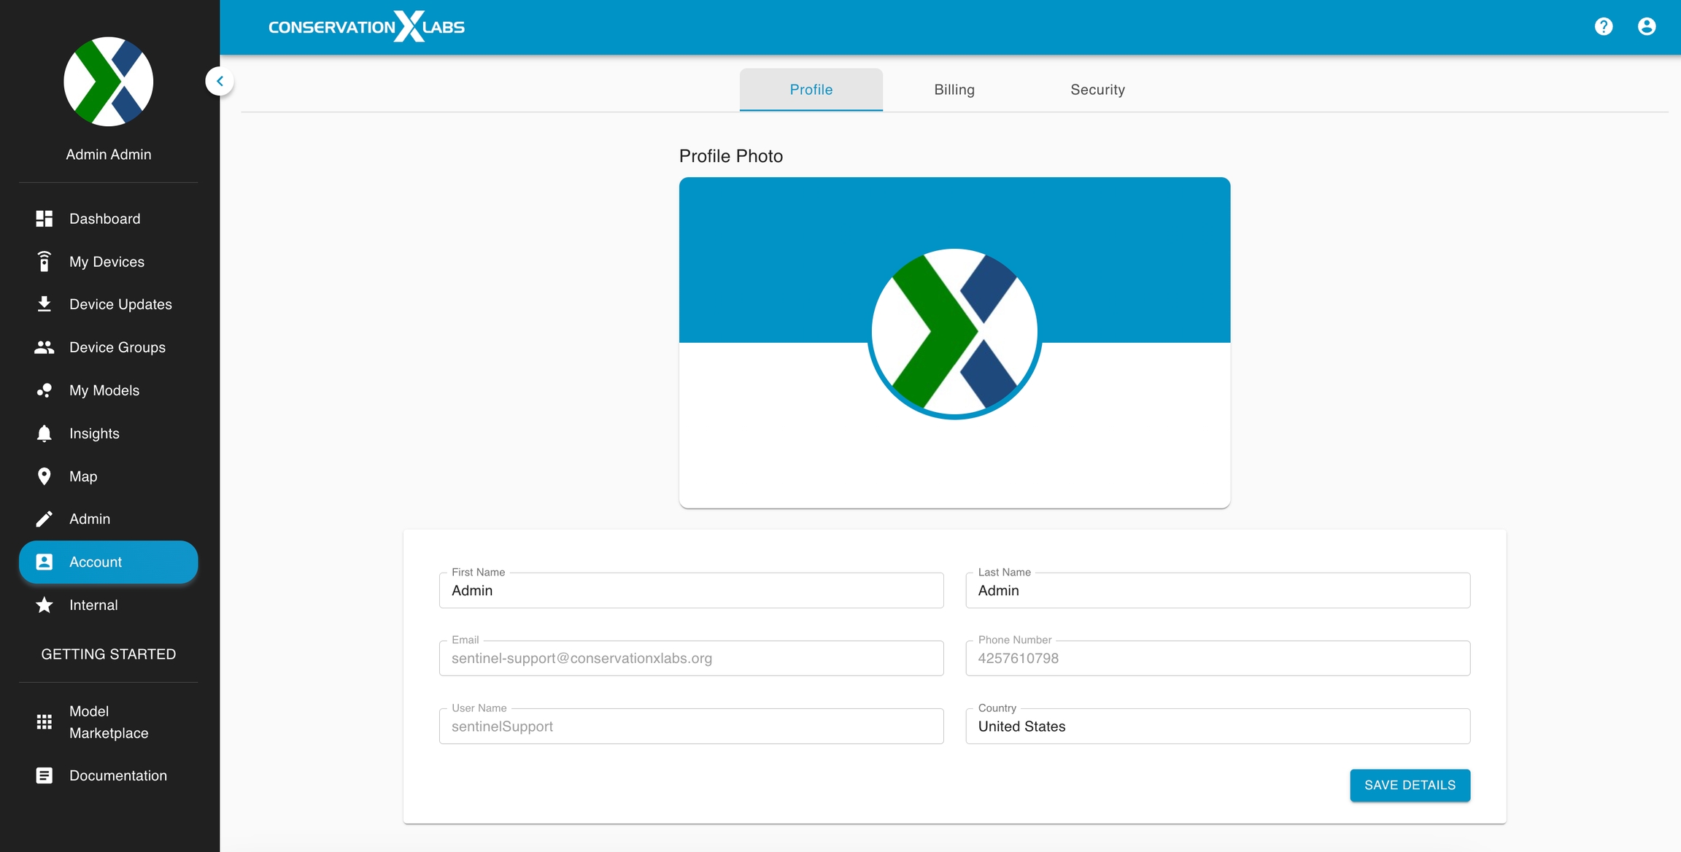Open the Documentation link

(x=117, y=775)
